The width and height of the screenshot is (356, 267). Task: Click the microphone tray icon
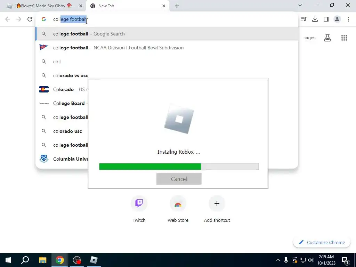[286, 260]
